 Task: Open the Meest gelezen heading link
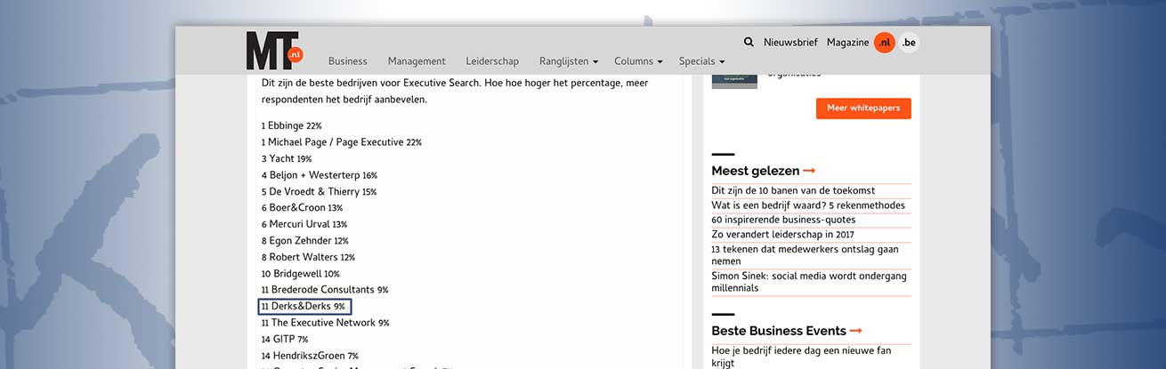[x=763, y=171]
